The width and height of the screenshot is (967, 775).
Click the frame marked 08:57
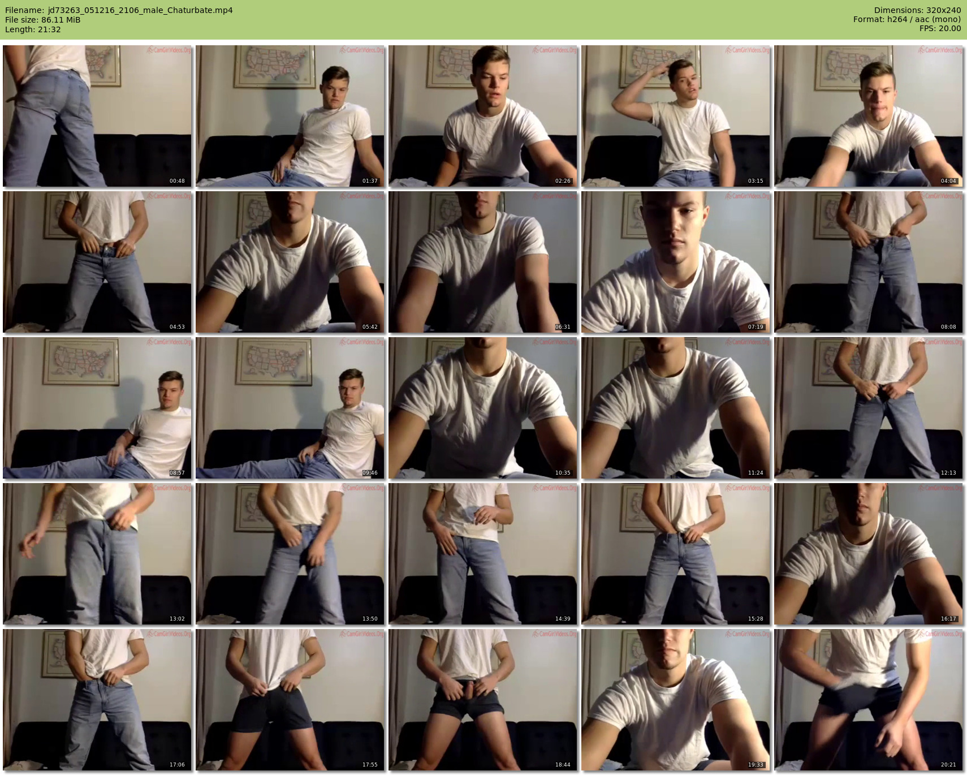coord(97,408)
